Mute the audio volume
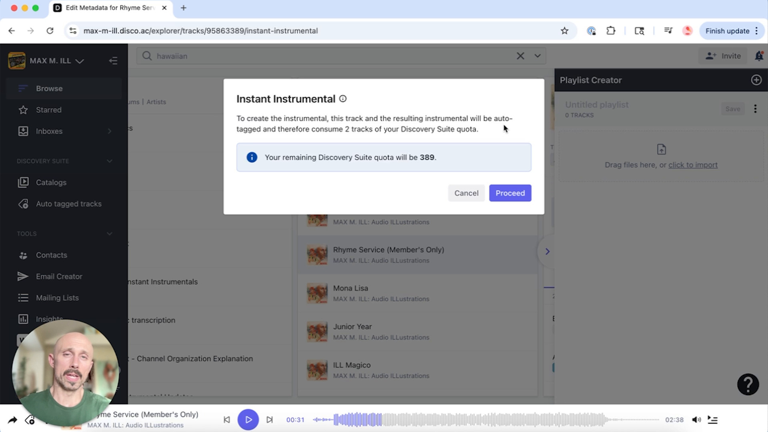The width and height of the screenshot is (768, 432). point(697,420)
